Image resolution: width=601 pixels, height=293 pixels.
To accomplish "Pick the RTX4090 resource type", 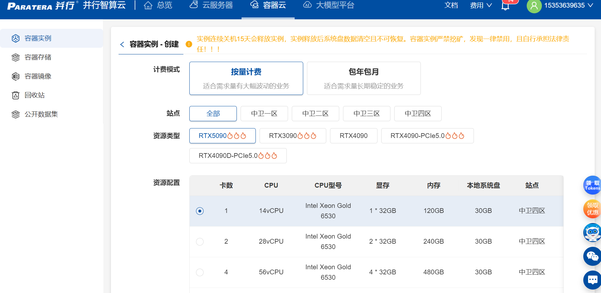I will pos(354,136).
